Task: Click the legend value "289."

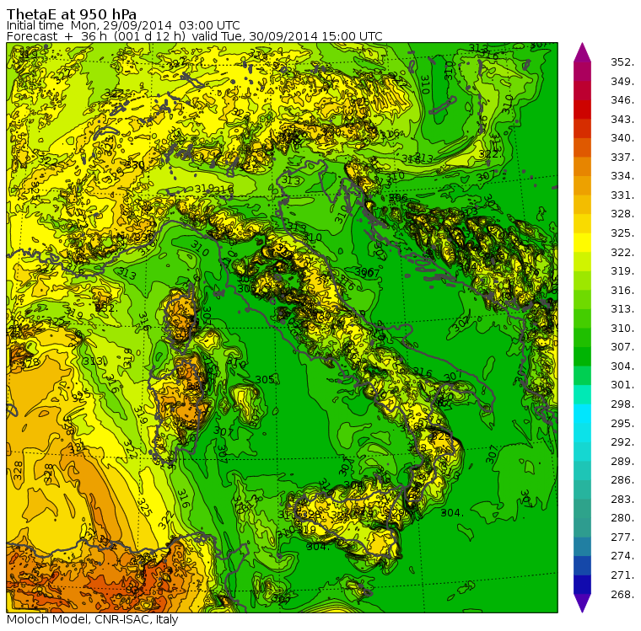Action: (x=622, y=462)
